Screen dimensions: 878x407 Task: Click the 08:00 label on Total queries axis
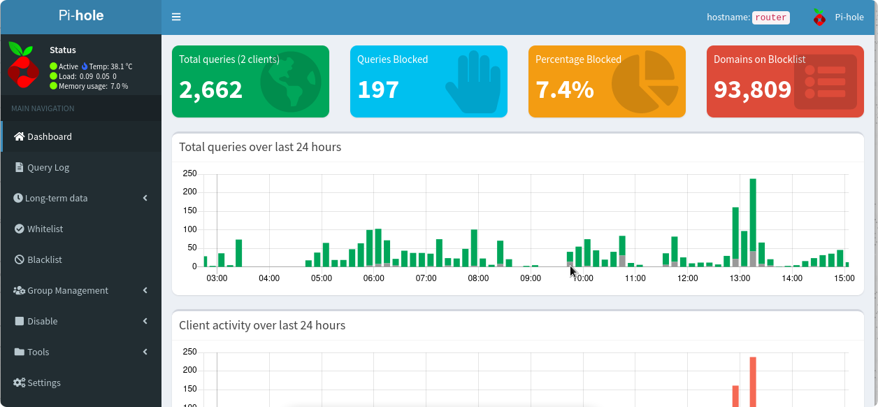pyautogui.click(x=478, y=278)
